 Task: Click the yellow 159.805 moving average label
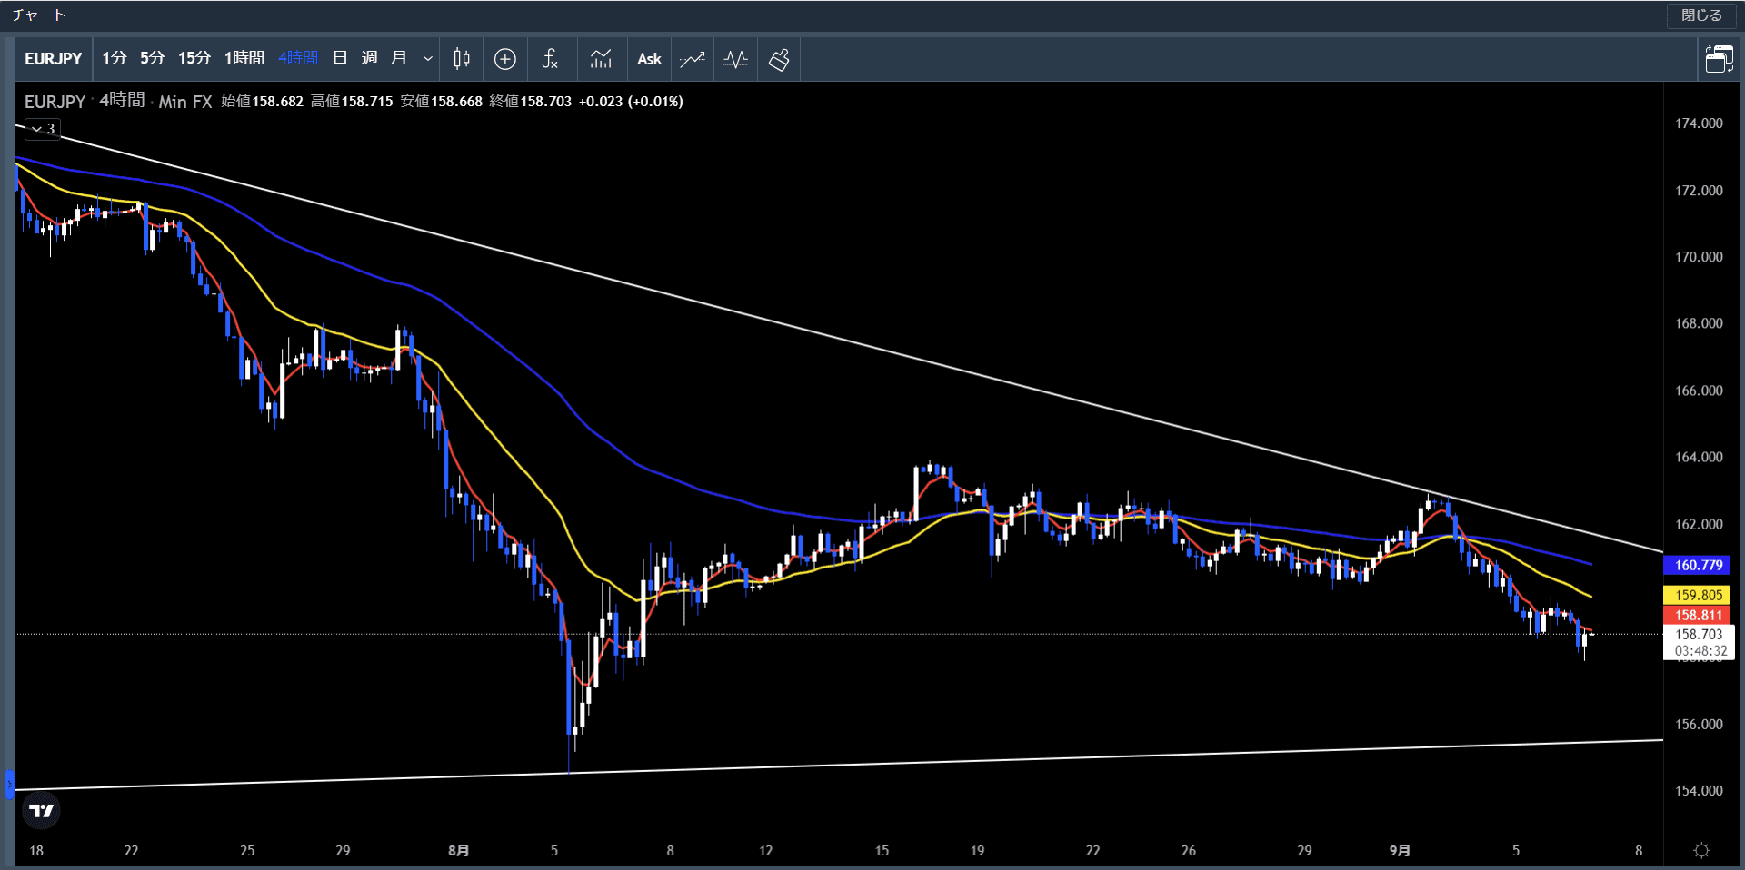(1698, 595)
